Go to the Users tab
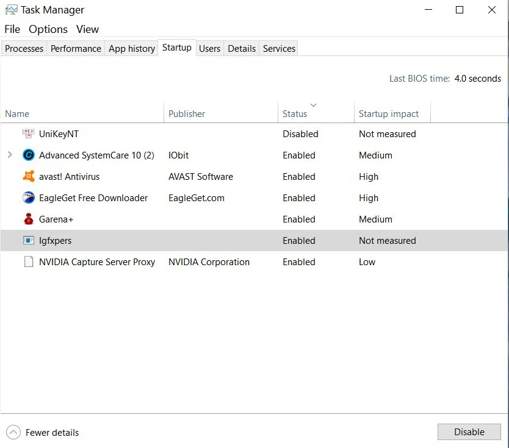This screenshot has width=509, height=448. coord(210,49)
